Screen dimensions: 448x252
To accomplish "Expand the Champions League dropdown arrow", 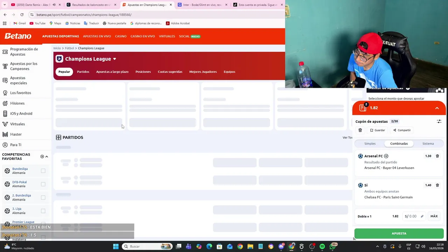I will (x=114, y=59).
